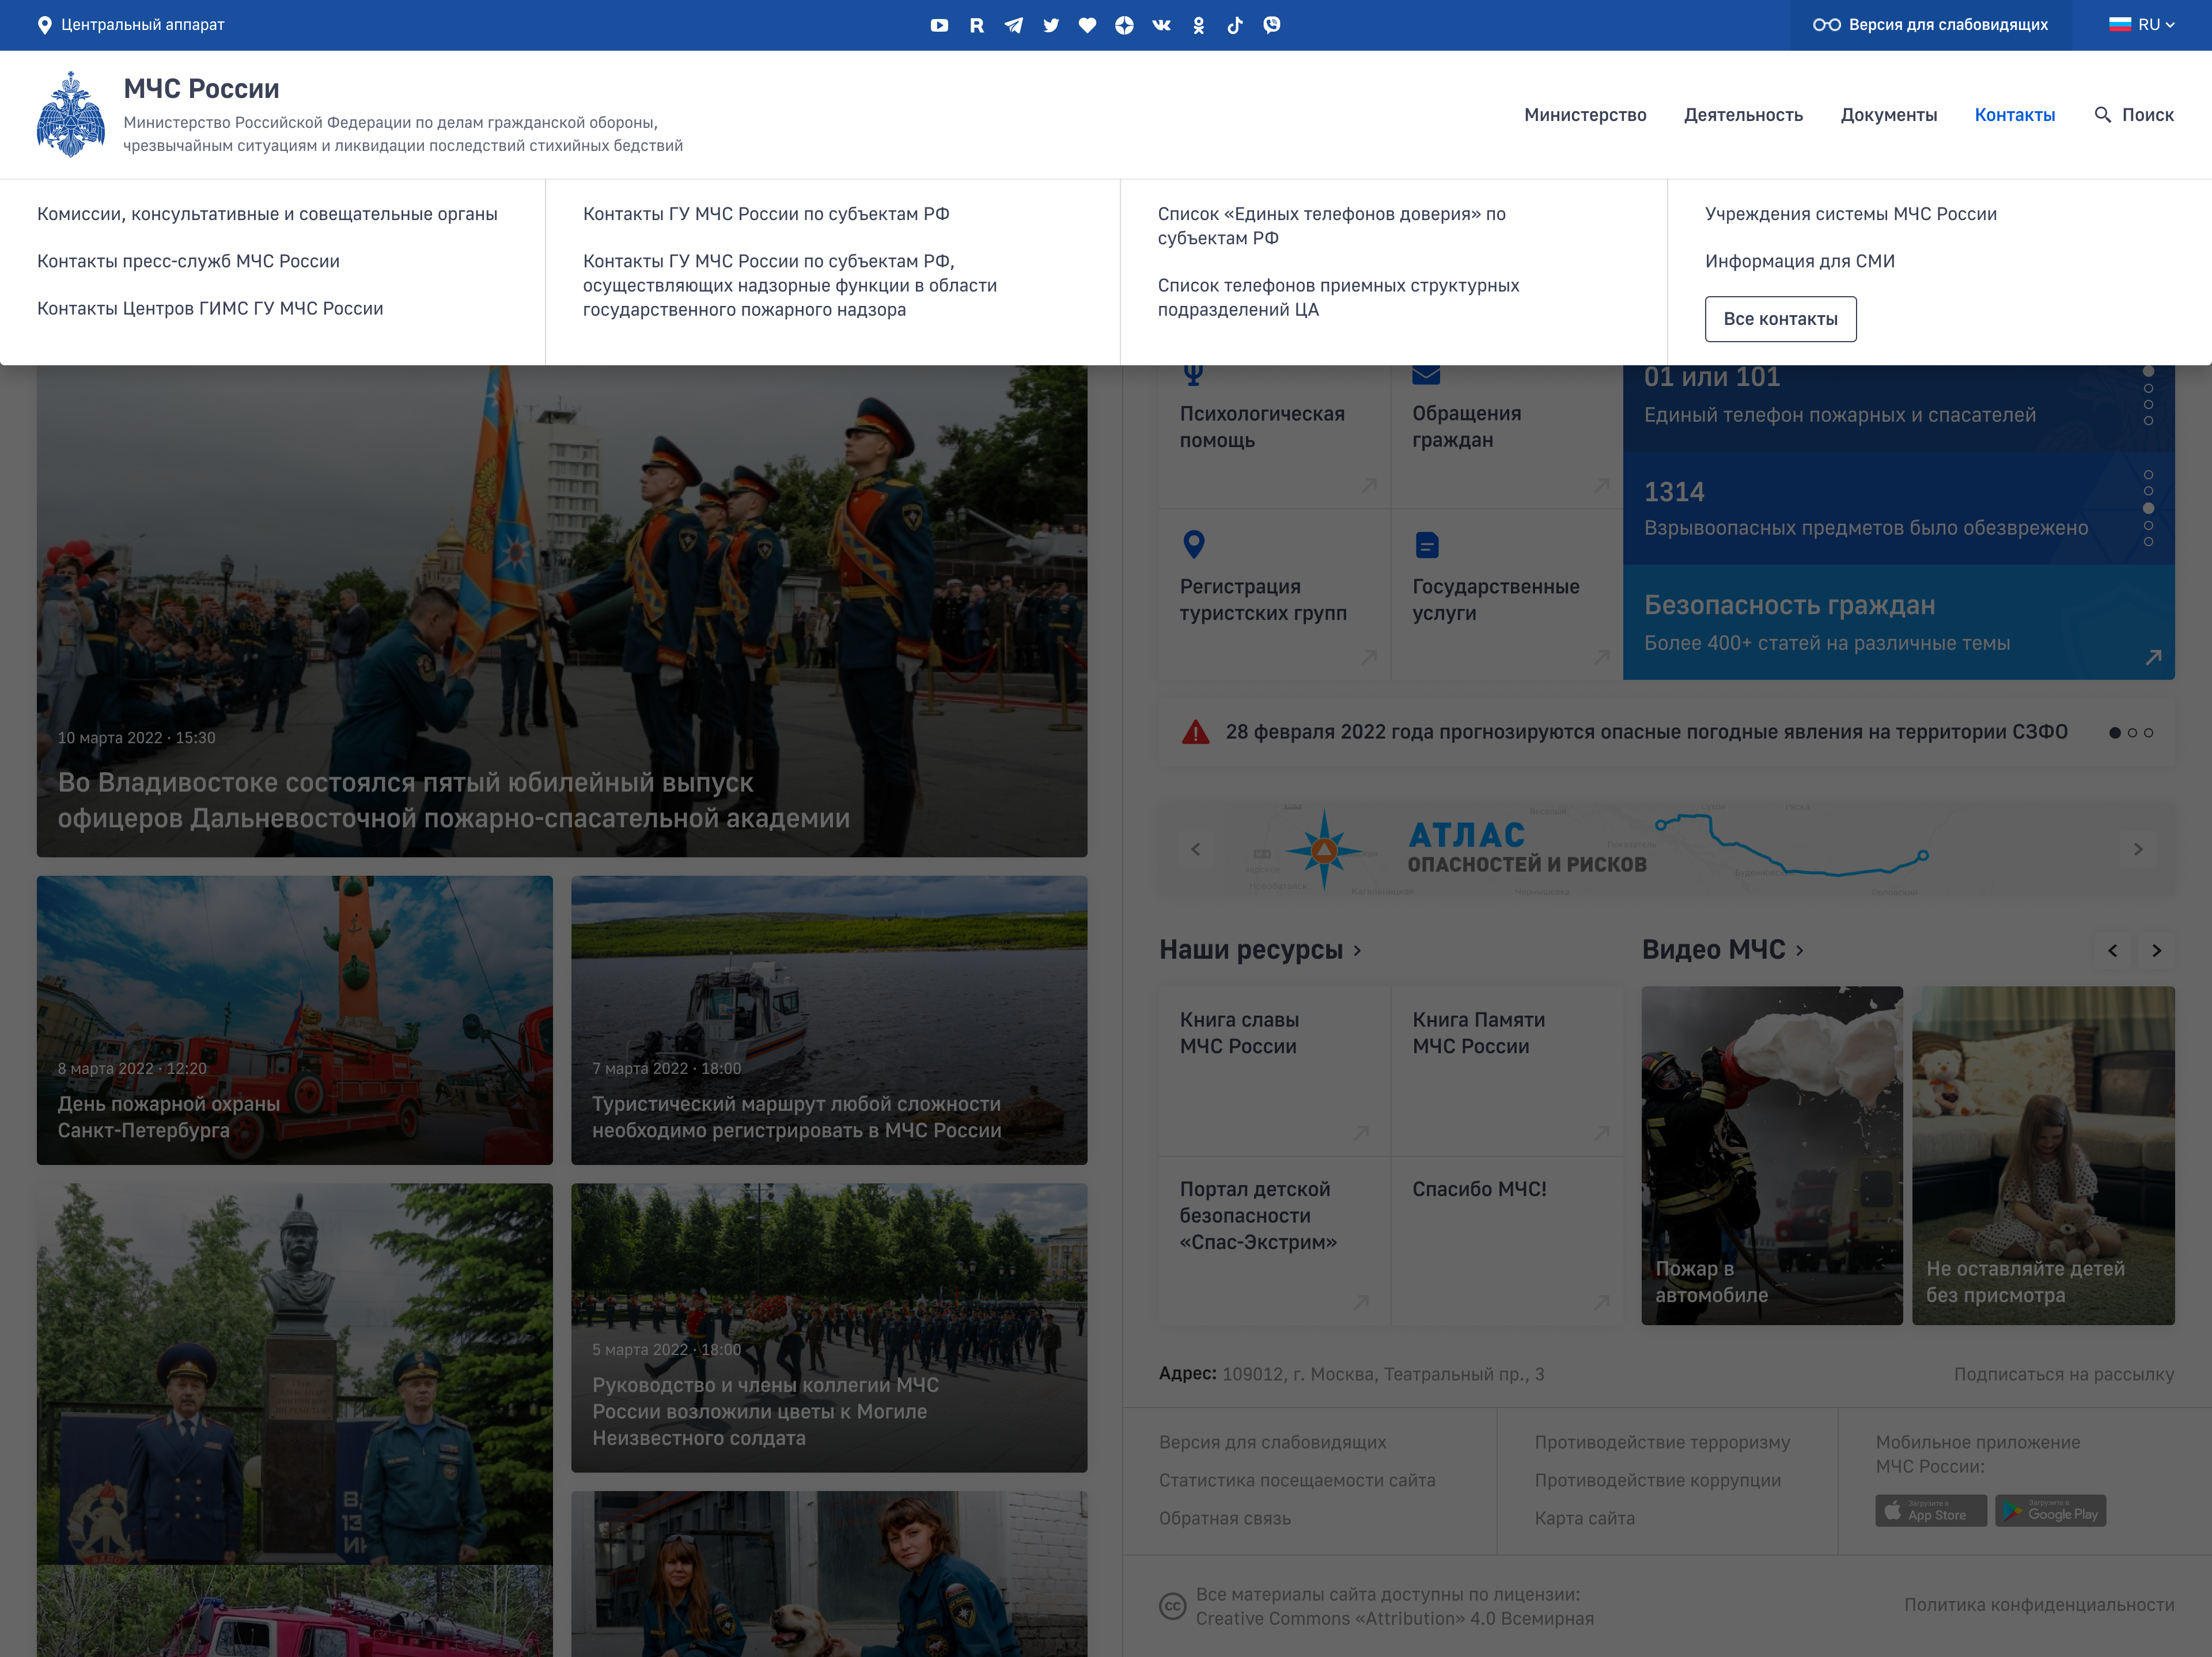Click the magnifier Поиск search icon
Image resolution: width=2212 pixels, height=1657 pixels.
[2102, 115]
